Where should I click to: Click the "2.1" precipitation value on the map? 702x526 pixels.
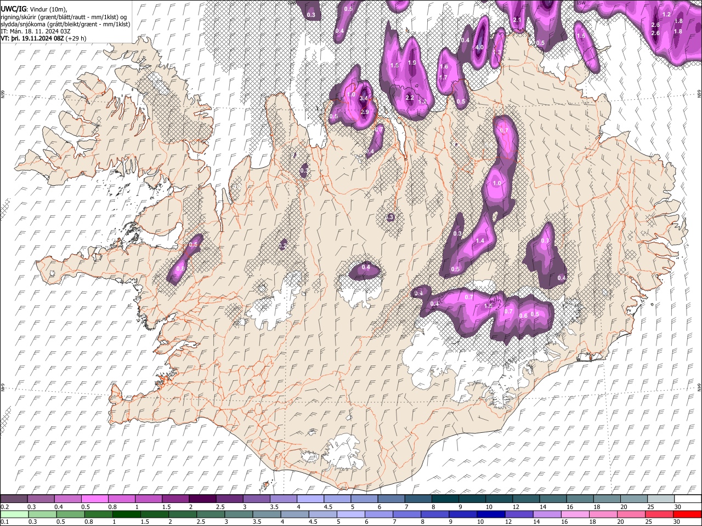[x=517, y=20]
